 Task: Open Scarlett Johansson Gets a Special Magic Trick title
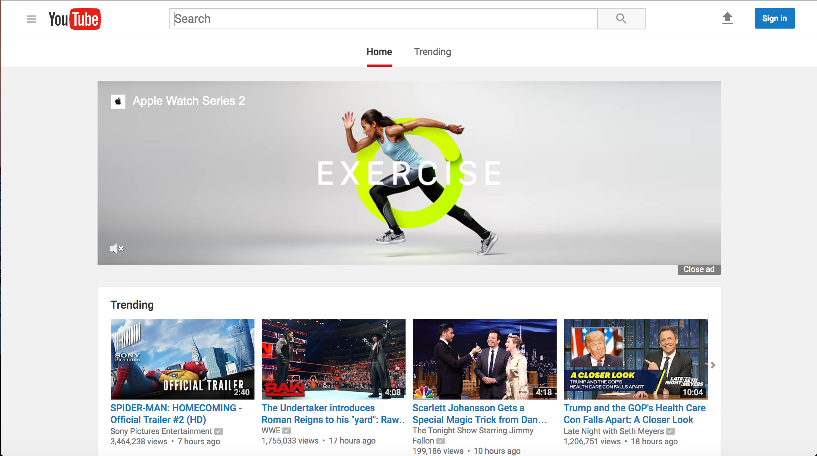(x=480, y=414)
